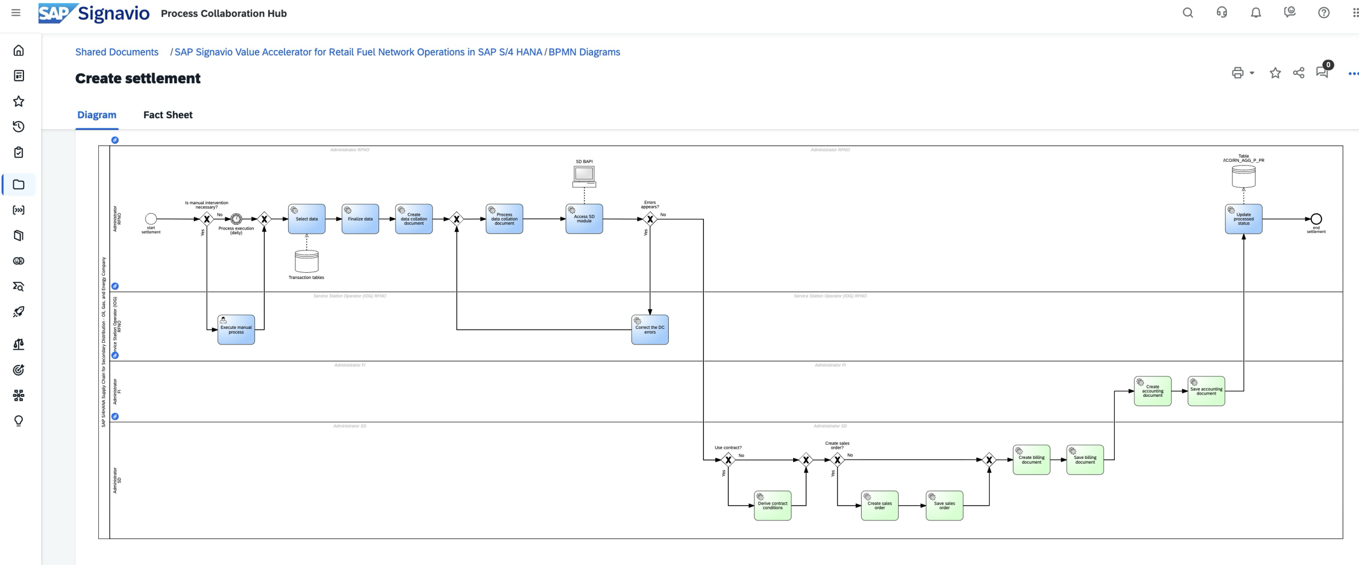The image size is (1359, 565).
Task: Expand the print options dropdown arrow
Action: (1252, 73)
